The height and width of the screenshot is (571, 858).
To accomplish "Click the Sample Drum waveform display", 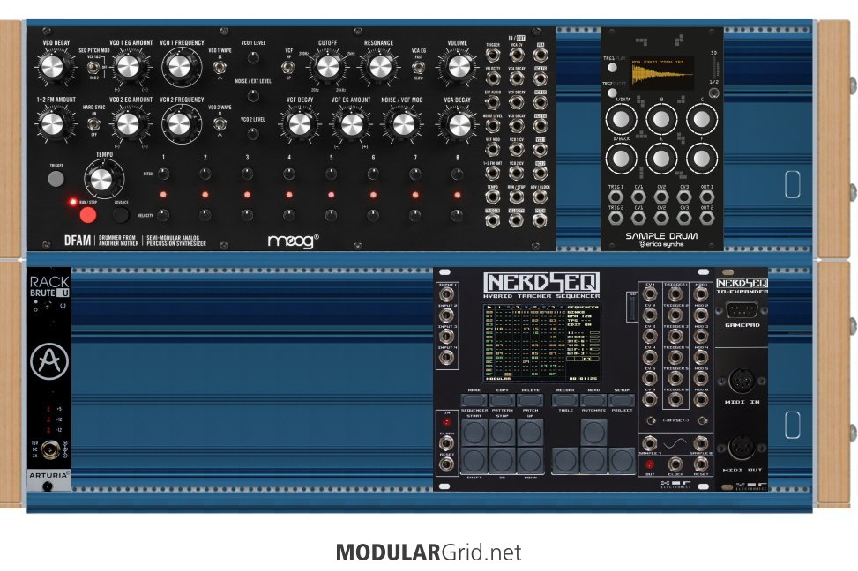I will pos(662,73).
